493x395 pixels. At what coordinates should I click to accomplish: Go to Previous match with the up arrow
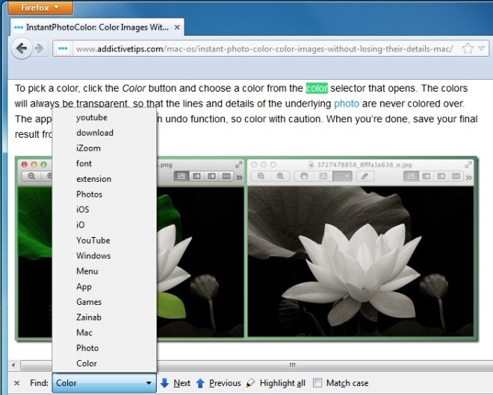coord(218,383)
